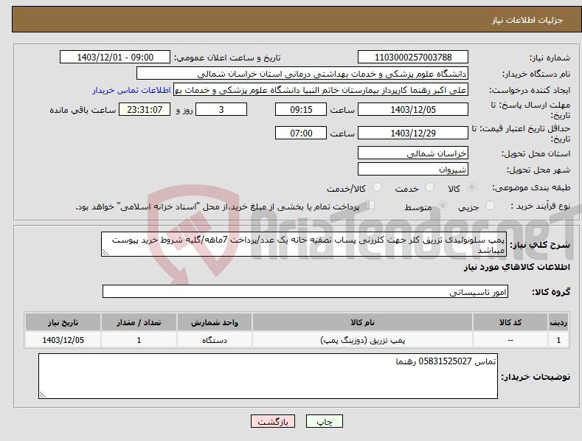The width and height of the screenshot is (582, 441).
Task: Click the واحد شمارش column header
Action: [215, 322]
